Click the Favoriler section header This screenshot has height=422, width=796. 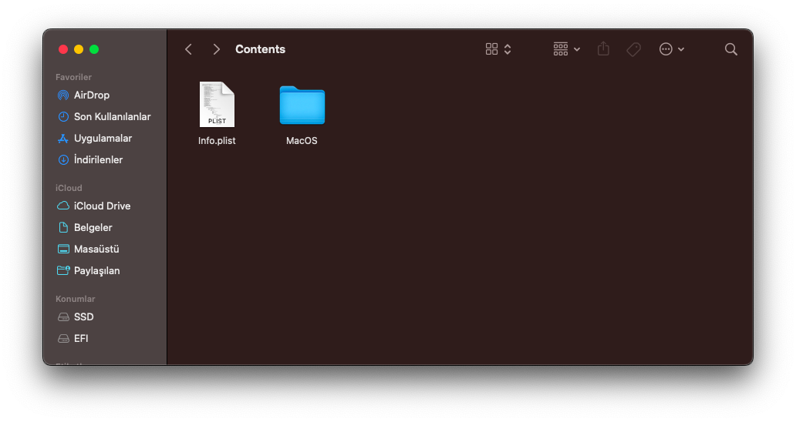(73, 77)
